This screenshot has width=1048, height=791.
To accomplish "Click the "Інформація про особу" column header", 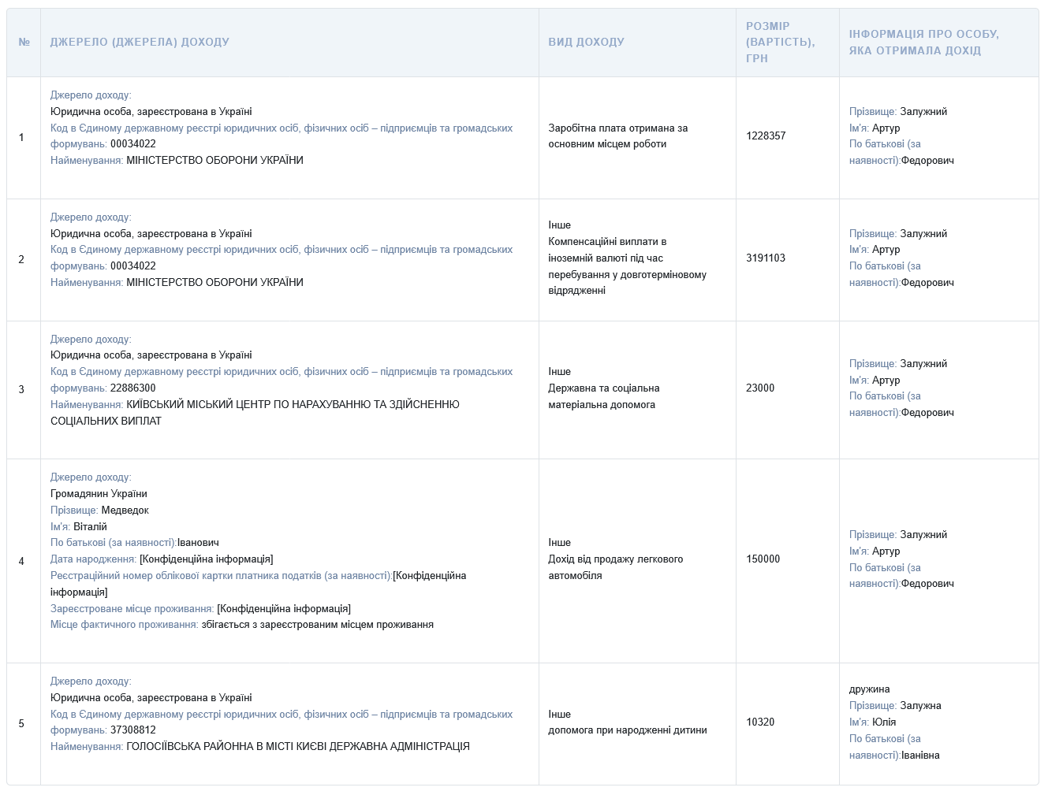I will tap(923, 42).
